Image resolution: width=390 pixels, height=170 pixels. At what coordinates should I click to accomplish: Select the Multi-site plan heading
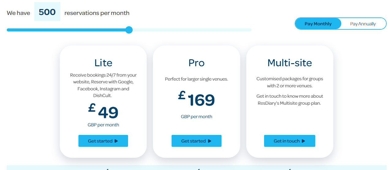pyautogui.click(x=290, y=63)
